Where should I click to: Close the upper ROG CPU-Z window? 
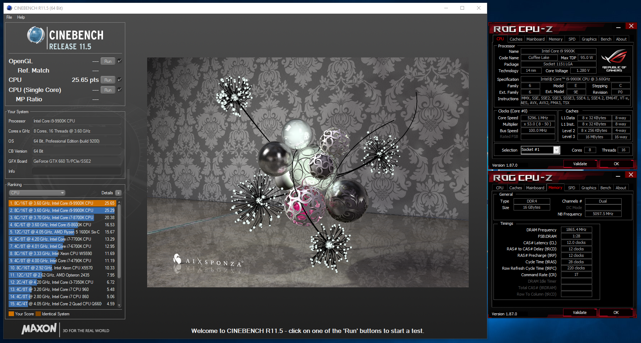(x=631, y=26)
